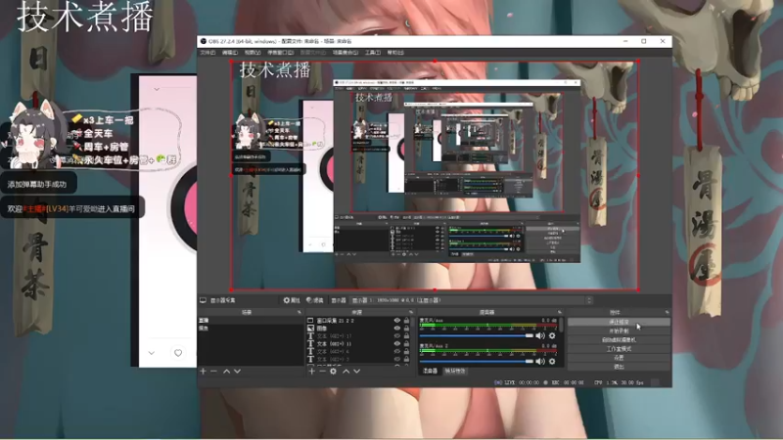Open source properties gear below sources list
Viewport: 783px width, 440px height.
(x=333, y=372)
